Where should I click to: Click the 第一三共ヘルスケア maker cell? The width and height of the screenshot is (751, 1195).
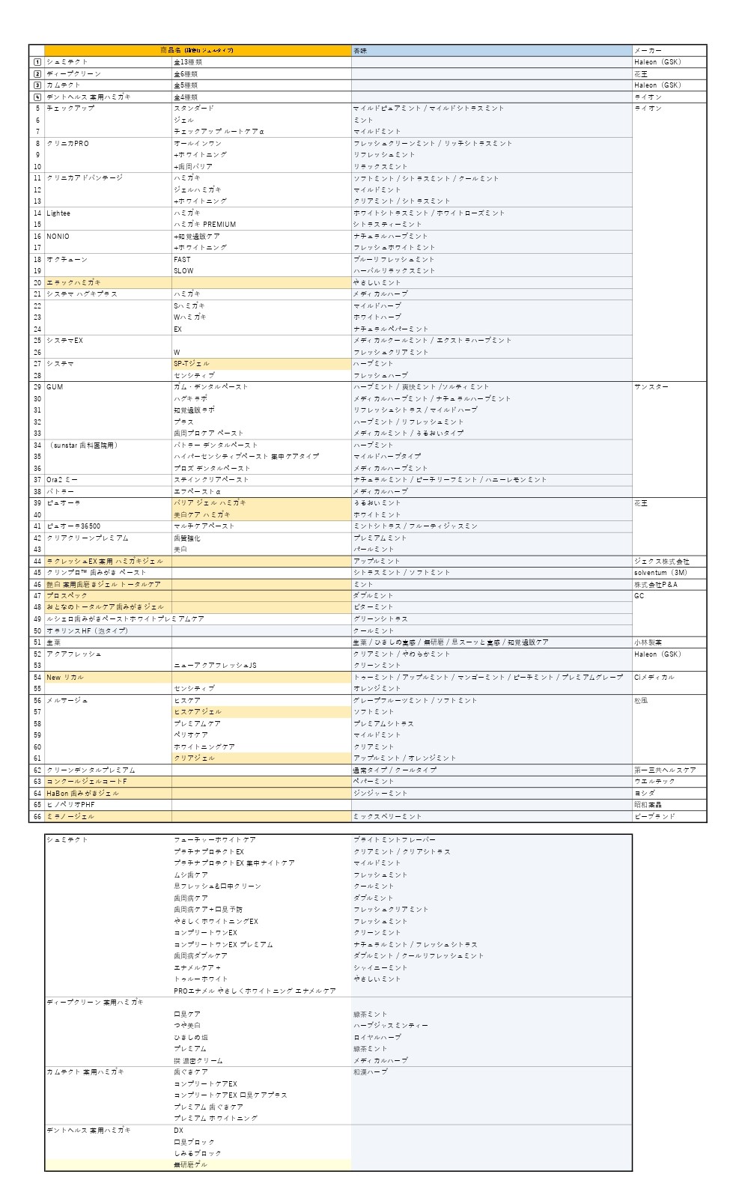(669, 770)
